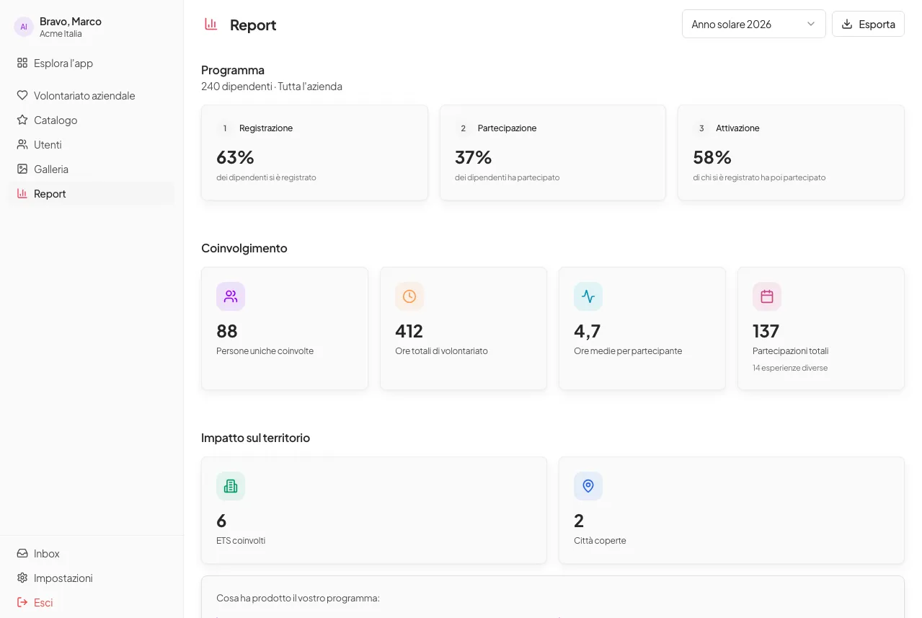Open the Anno solare 2026 dropdown
The image size is (922, 618).
click(x=754, y=24)
